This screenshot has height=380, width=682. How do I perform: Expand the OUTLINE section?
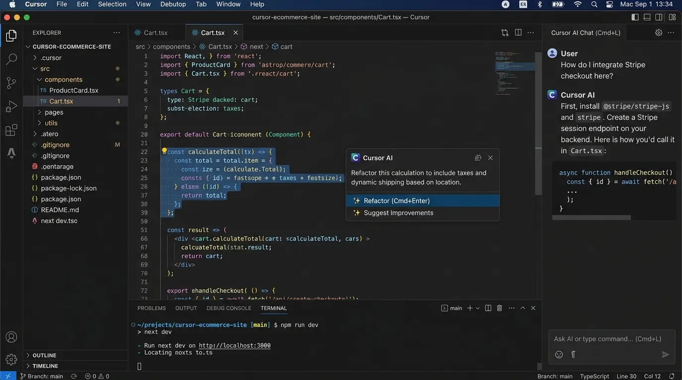75,355
